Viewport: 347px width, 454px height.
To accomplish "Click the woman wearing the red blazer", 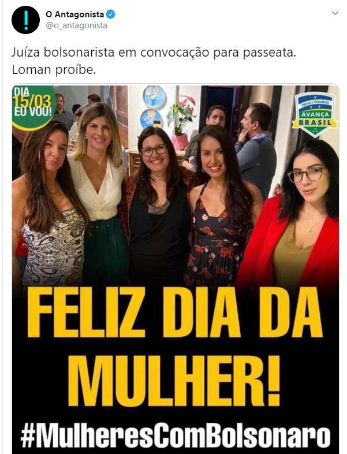I will tap(292, 214).
